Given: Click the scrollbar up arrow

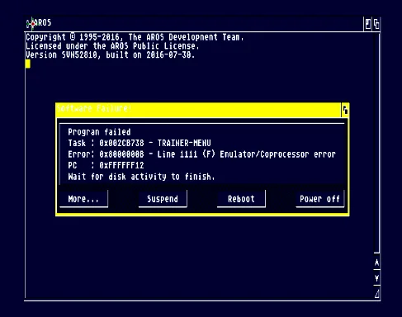Looking at the screenshot, I should point(376,263).
